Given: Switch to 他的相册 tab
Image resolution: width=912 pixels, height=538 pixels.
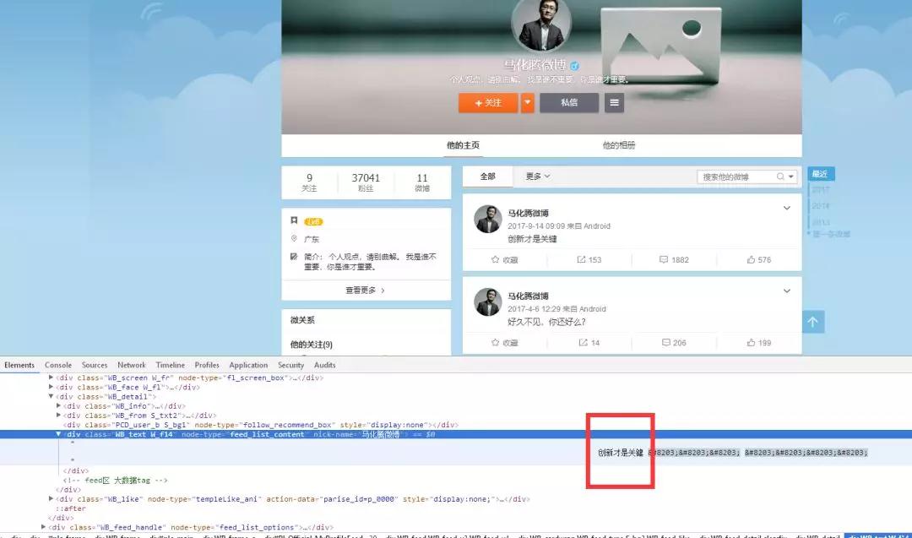Looking at the screenshot, I should point(619,145).
